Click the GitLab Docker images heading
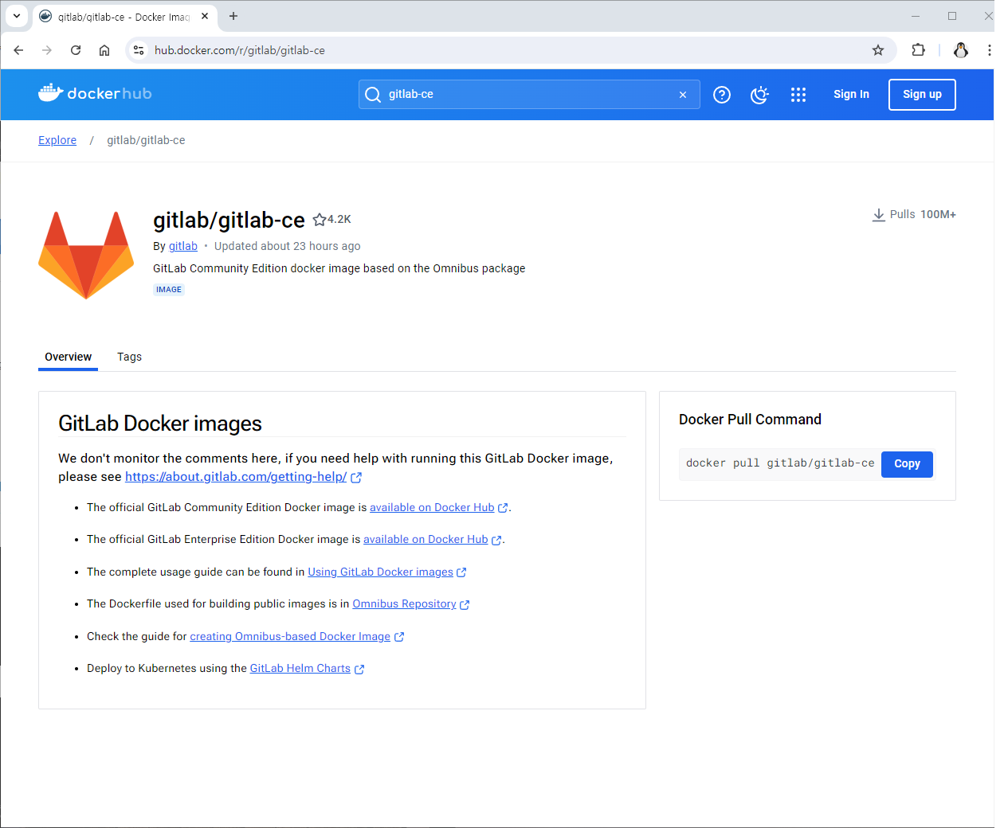Viewport: 1008px width, 828px height. pyautogui.click(x=160, y=424)
